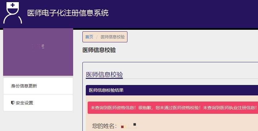258x131 pixels.
Task: Click the 您的姓名 label
Action: click(105, 126)
